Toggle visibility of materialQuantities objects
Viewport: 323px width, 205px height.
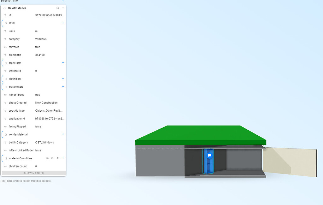52,158
